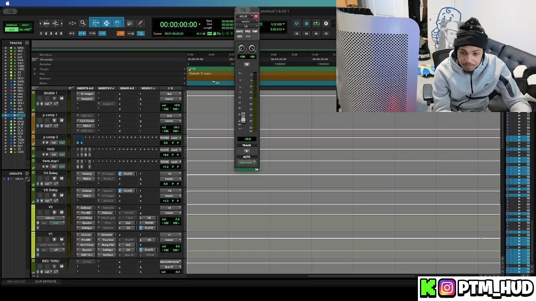536x301 pixels.
Task: Open Tracks list dropdown menu
Action: tap(27, 43)
